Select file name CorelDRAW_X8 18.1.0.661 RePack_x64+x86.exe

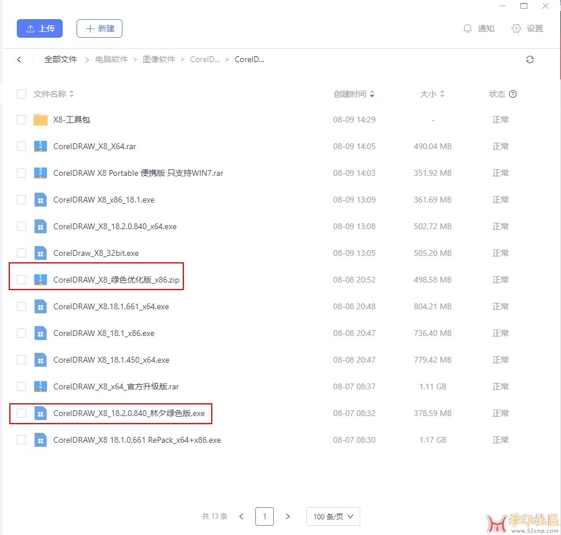(137, 440)
